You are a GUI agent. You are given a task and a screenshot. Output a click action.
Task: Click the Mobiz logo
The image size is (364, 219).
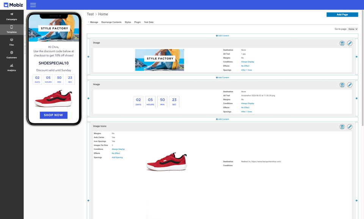pyautogui.click(x=13, y=5)
